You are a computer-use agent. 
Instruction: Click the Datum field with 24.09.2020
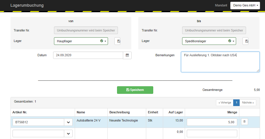click(88, 55)
